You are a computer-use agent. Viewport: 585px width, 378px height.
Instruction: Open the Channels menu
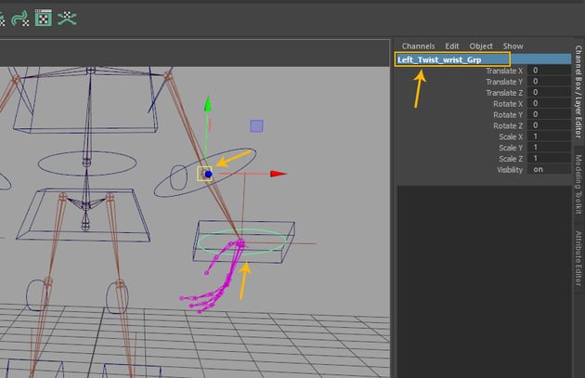pyautogui.click(x=418, y=46)
